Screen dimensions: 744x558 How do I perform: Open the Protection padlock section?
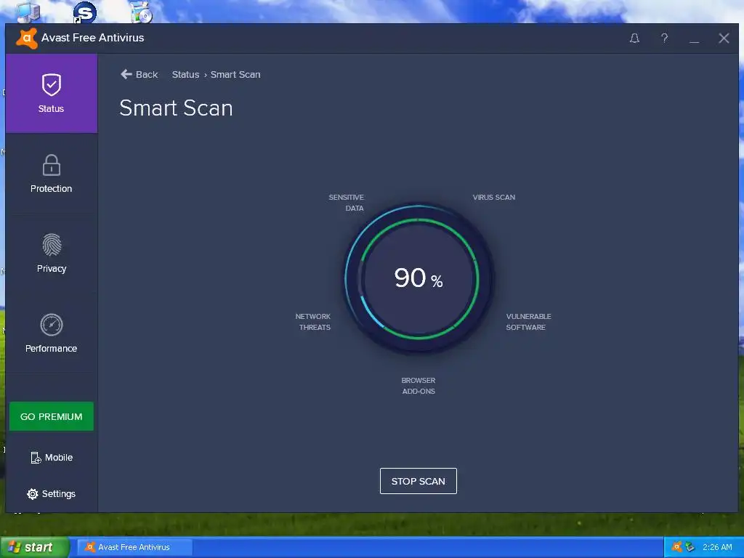tap(52, 174)
